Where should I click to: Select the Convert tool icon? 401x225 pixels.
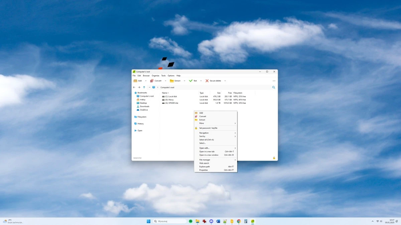(x=152, y=81)
